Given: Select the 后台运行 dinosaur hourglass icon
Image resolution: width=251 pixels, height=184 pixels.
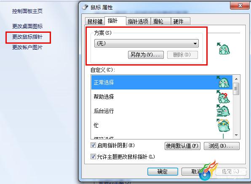Looking at the screenshot, I should [223, 110].
